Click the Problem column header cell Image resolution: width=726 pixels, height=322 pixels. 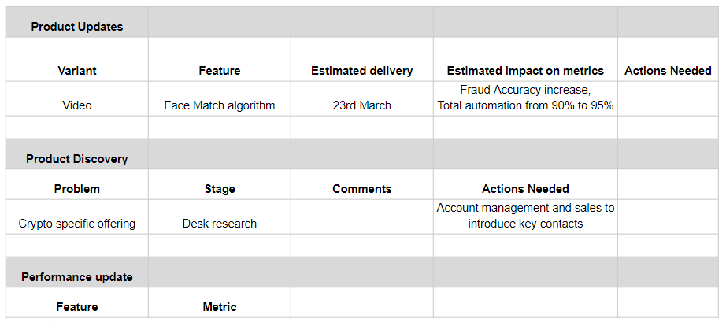pyautogui.click(x=77, y=189)
